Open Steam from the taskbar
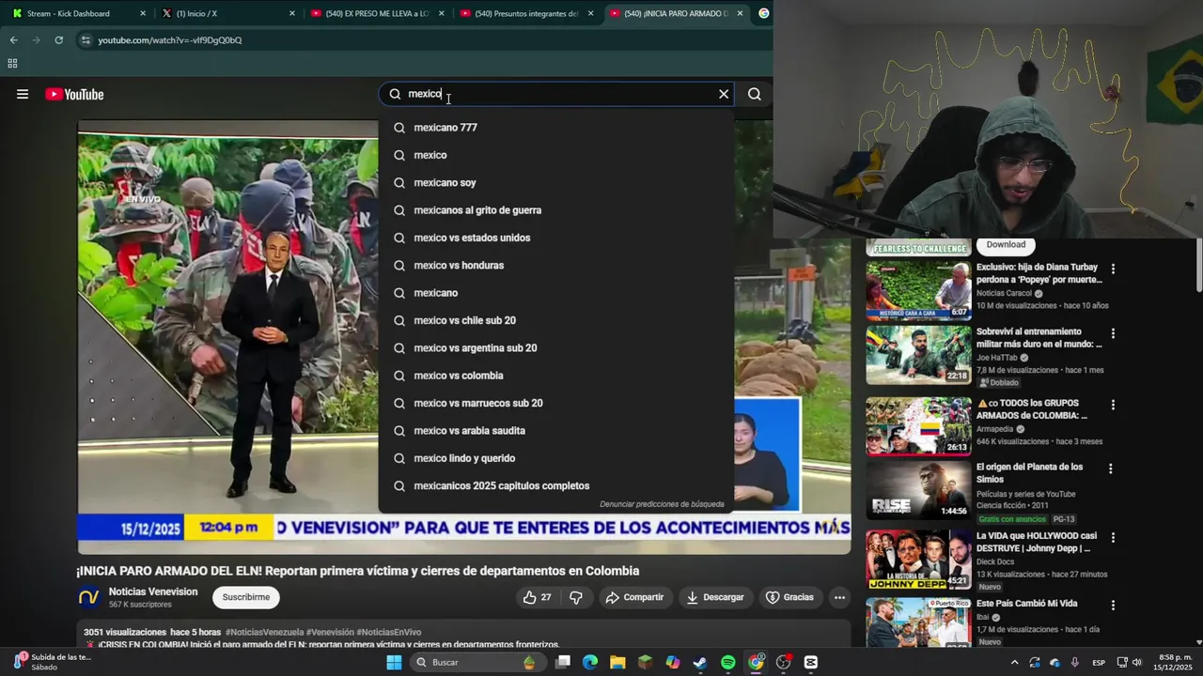1203x676 pixels. [x=700, y=662]
